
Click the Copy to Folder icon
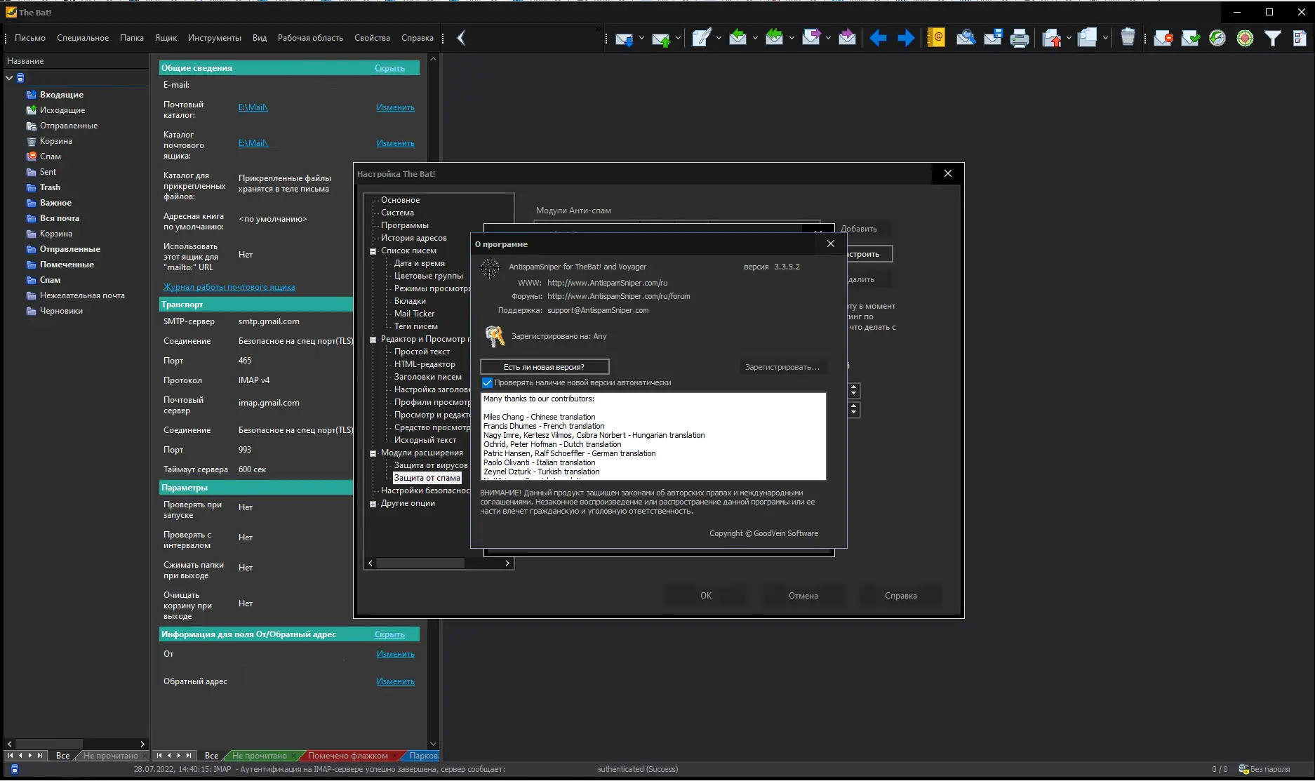coord(1087,38)
